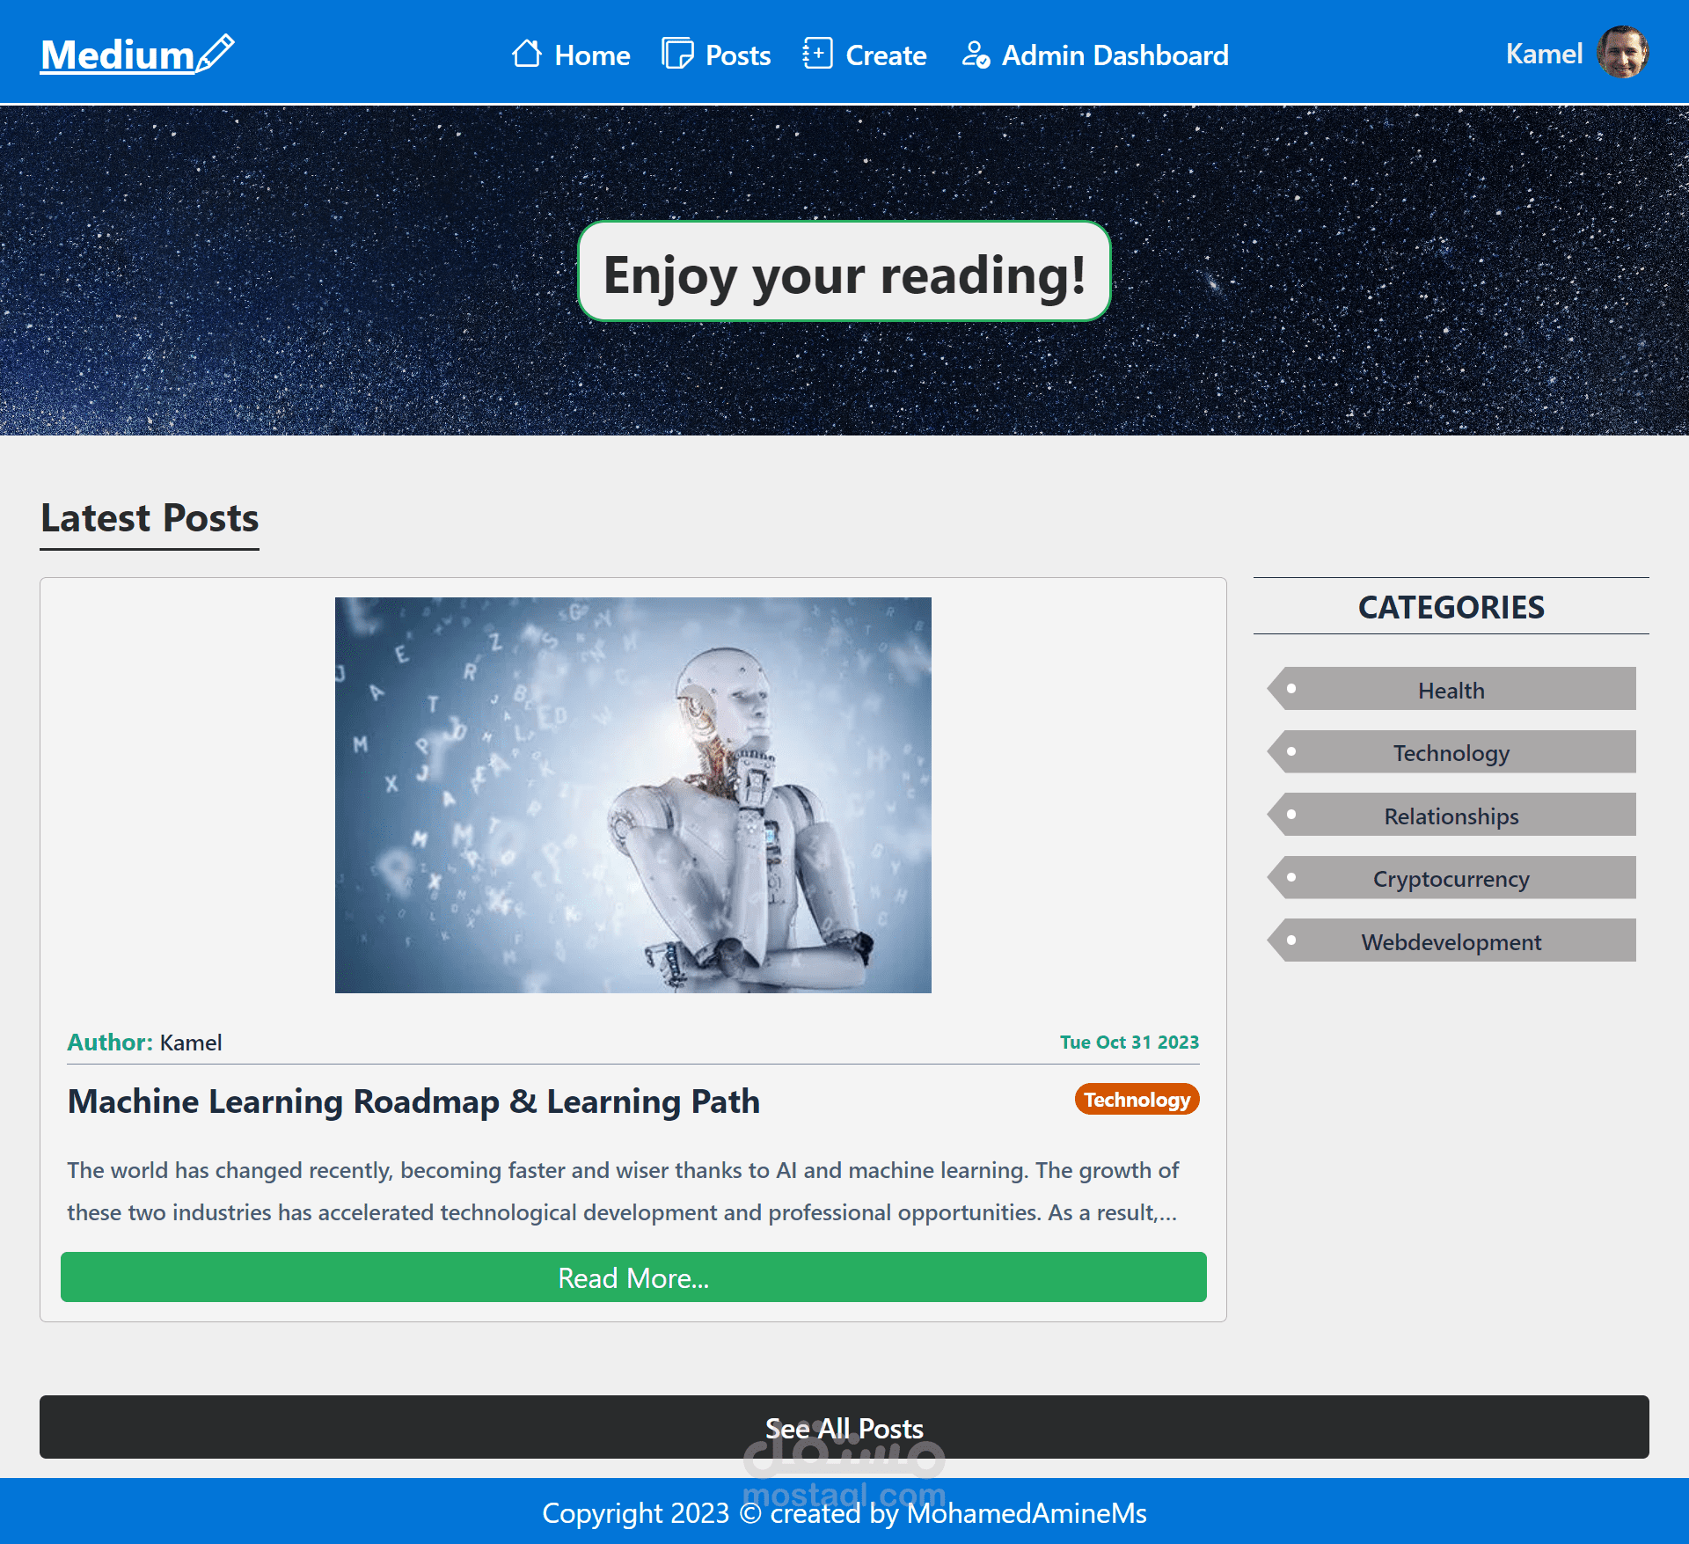The image size is (1689, 1544).
Task: Open Kamel's profile avatar picture
Action: click(x=1622, y=53)
